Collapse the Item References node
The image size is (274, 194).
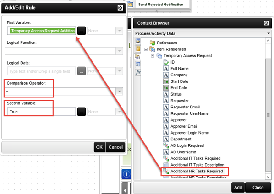(x=146, y=49)
